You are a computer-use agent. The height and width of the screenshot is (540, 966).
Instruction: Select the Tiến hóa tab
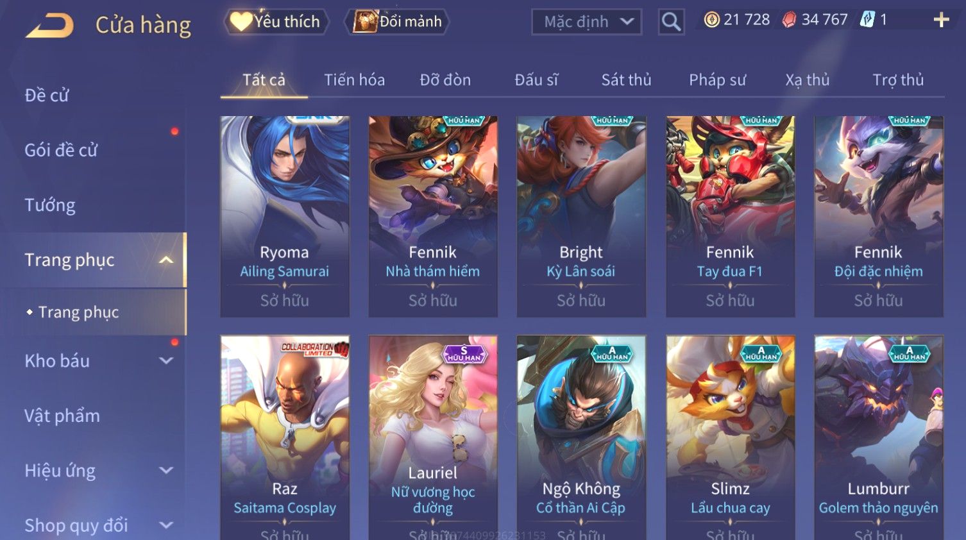[354, 80]
